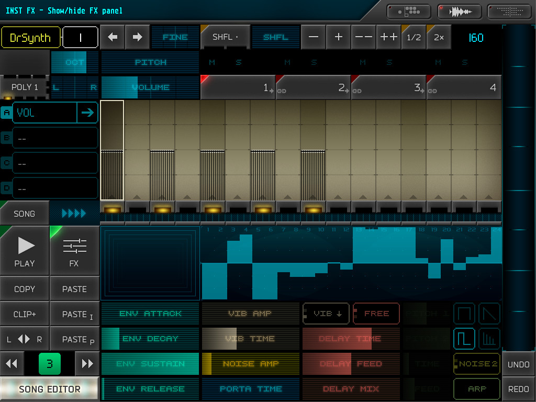The image size is (536, 402).
Task: Click the PASTE button
Action: tap(74, 288)
